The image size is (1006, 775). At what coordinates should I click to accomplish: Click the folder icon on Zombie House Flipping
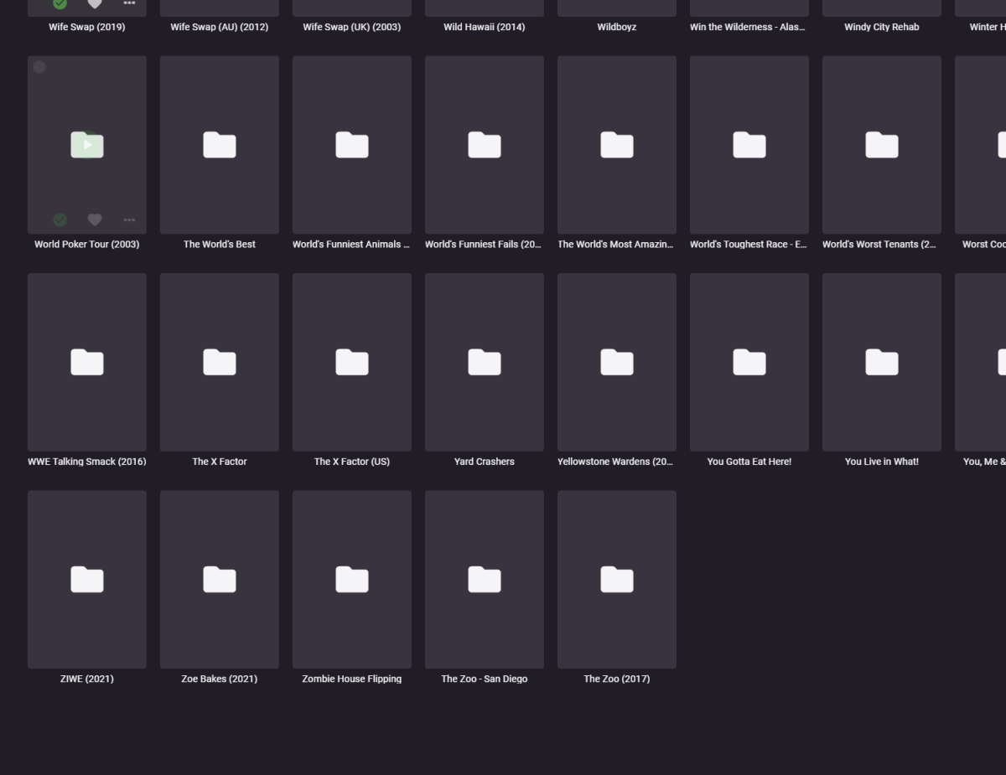coord(352,579)
